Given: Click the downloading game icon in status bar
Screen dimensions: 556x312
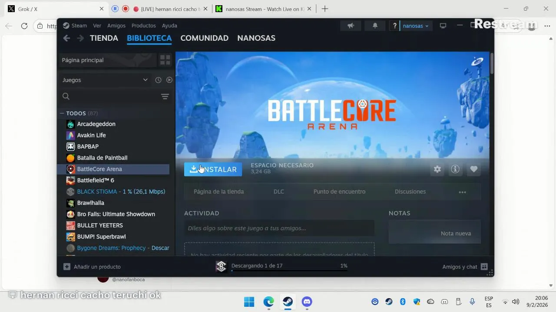Looking at the screenshot, I should [221, 266].
